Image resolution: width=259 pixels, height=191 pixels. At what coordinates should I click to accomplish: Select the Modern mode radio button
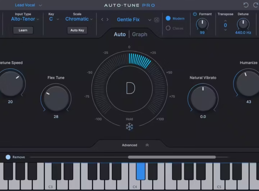coord(168,18)
